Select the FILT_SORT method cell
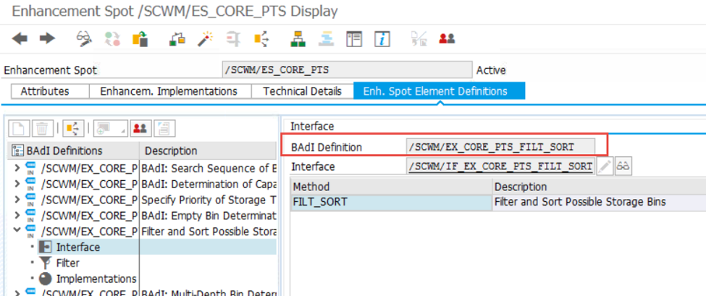 click(391, 202)
